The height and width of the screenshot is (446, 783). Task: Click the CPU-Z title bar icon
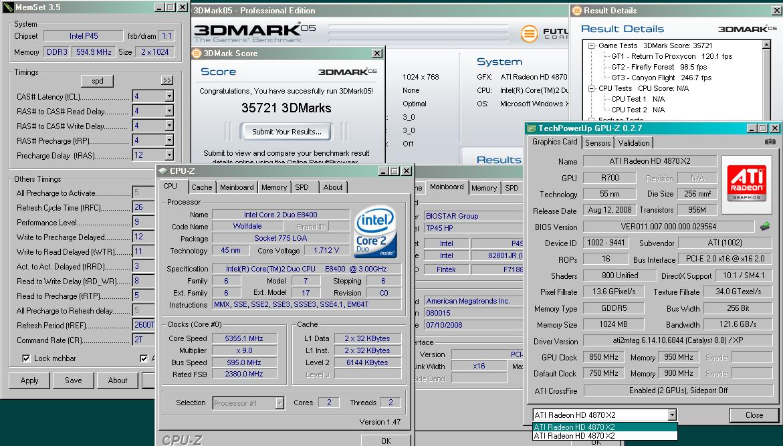coord(162,171)
